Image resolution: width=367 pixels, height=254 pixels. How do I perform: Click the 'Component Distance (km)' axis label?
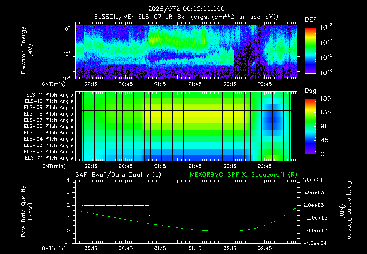click(x=346, y=212)
